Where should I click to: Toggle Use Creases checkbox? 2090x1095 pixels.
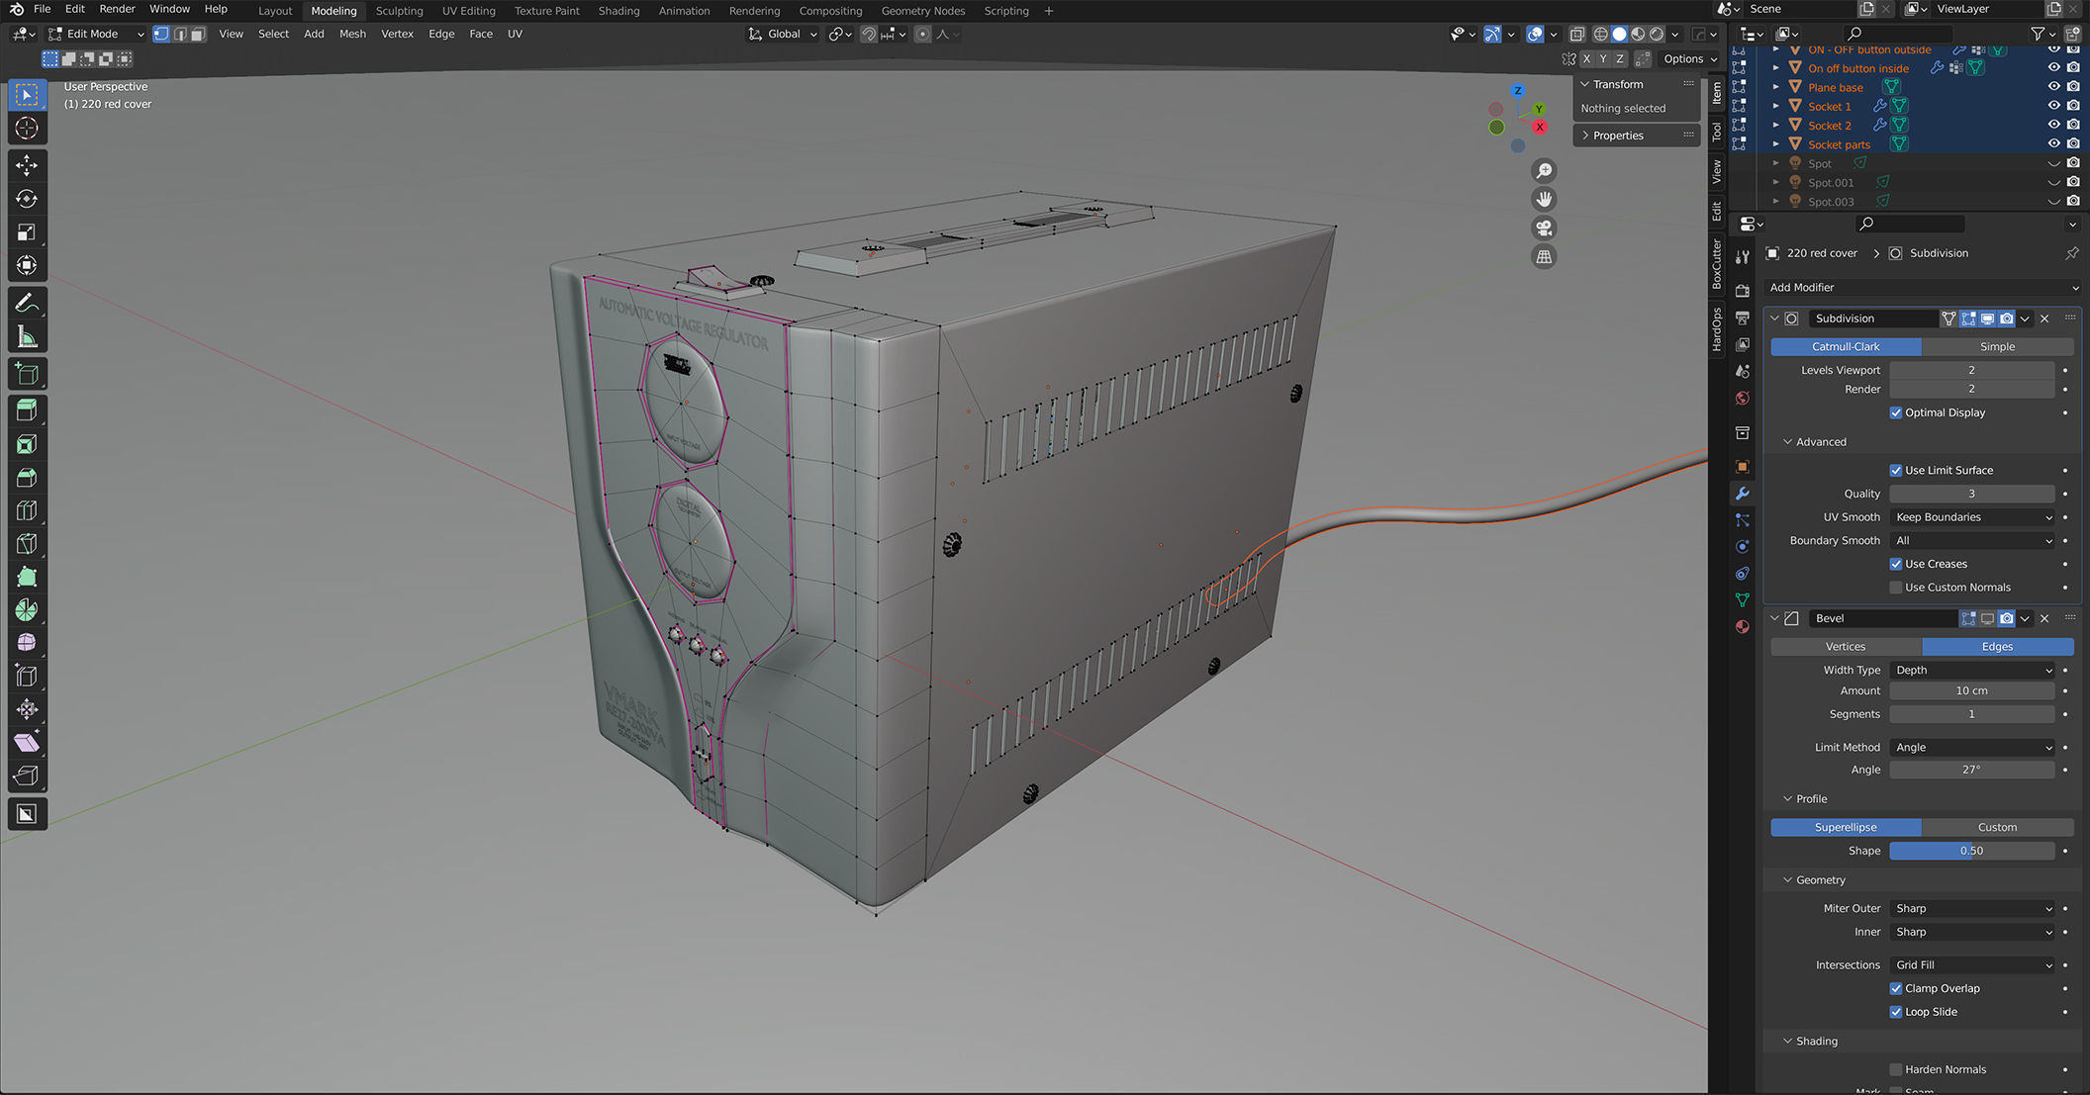pyautogui.click(x=1896, y=564)
